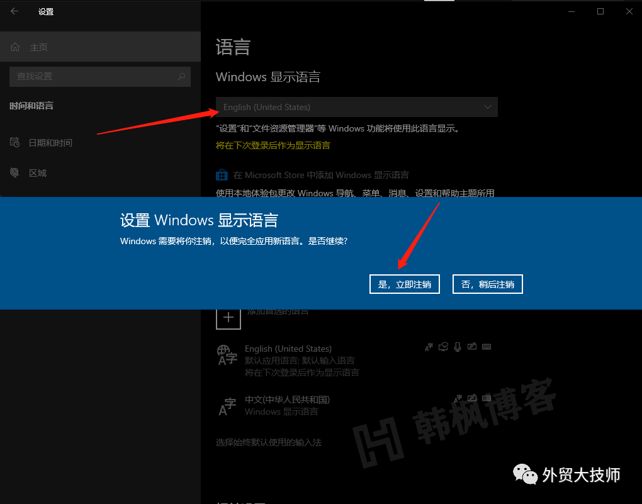Click the 主页 home icon in sidebar
Image resolution: width=642 pixels, height=504 pixels.
[16, 47]
